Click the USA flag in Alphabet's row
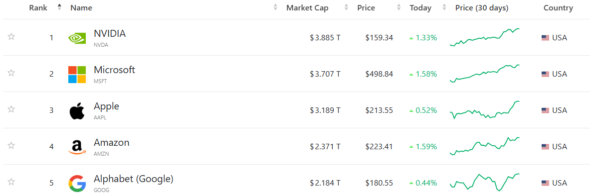590x196 pixels. (x=545, y=183)
